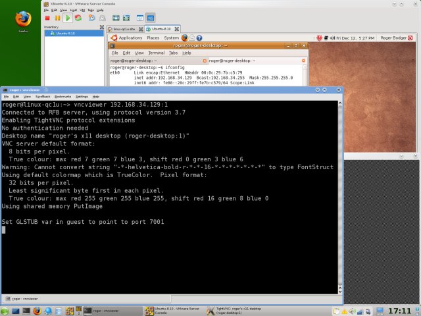Click the greyed revert-to-snapshot icon in VMware toolbar
Viewport: 421px width, 316px height.
point(103,18)
